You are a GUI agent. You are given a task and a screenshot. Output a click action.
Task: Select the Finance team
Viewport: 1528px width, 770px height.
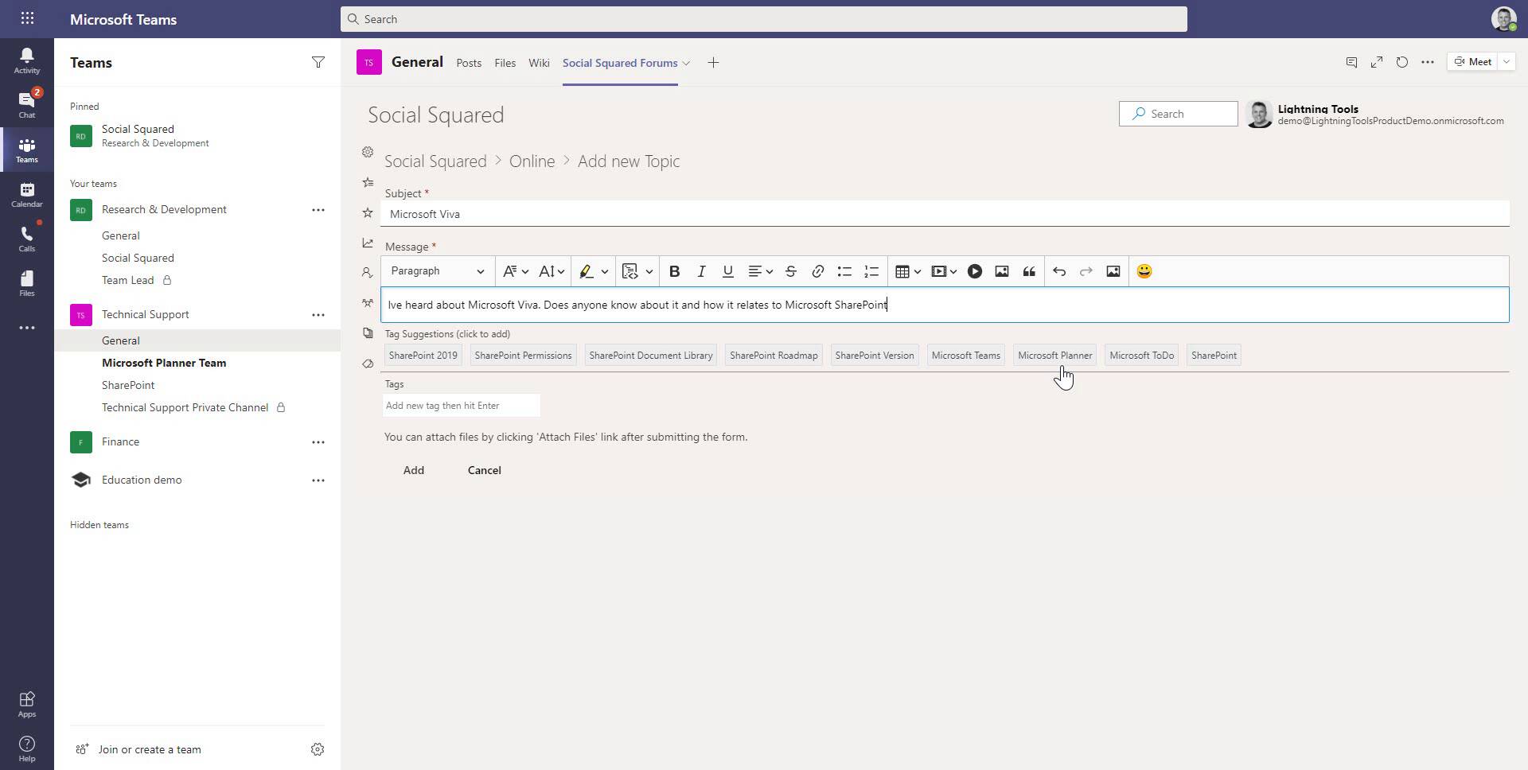(120, 441)
